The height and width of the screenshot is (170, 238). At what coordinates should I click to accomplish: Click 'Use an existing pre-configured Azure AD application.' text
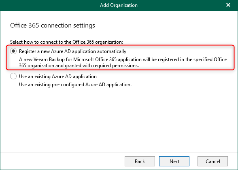(75, 85)
